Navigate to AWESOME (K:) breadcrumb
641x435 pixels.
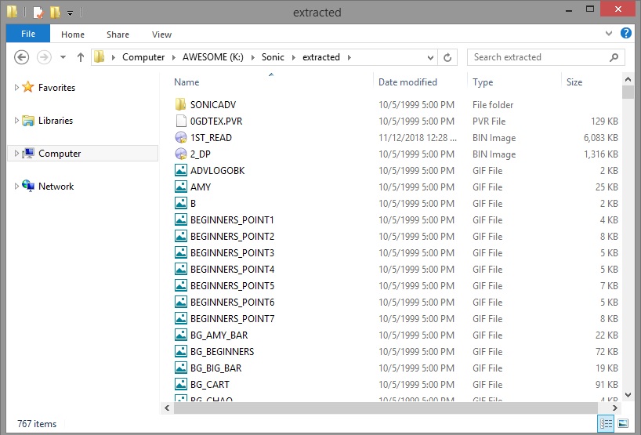pos(213,57)
